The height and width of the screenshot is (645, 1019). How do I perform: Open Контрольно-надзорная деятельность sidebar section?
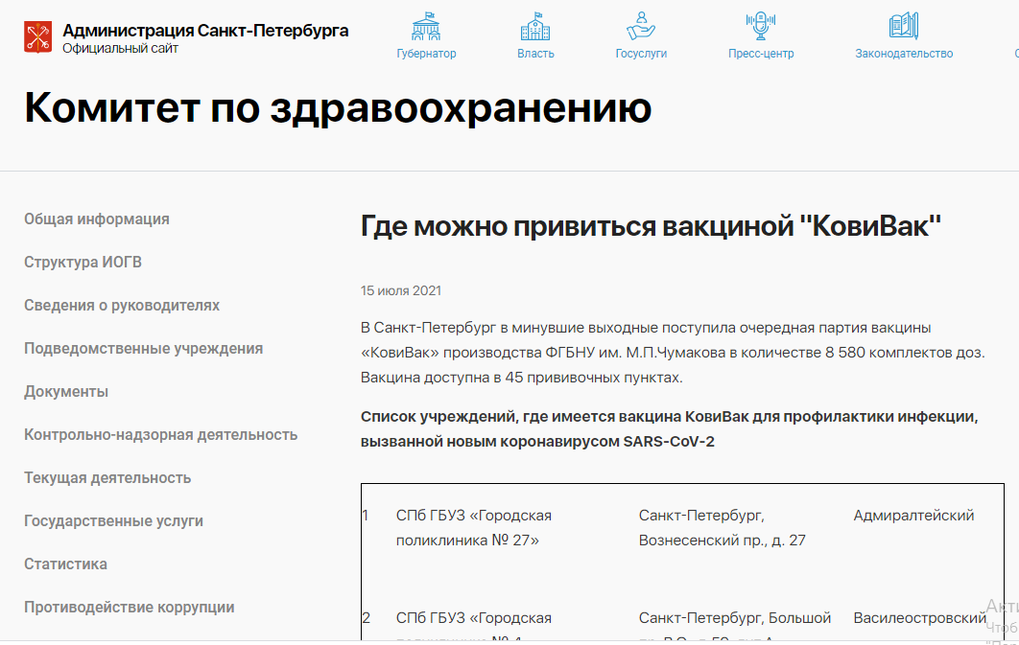(x=160, y=435)
